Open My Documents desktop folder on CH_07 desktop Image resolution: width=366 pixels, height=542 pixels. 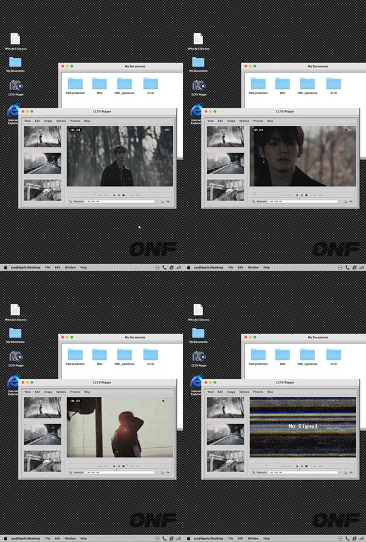click(x=15, y=333)
